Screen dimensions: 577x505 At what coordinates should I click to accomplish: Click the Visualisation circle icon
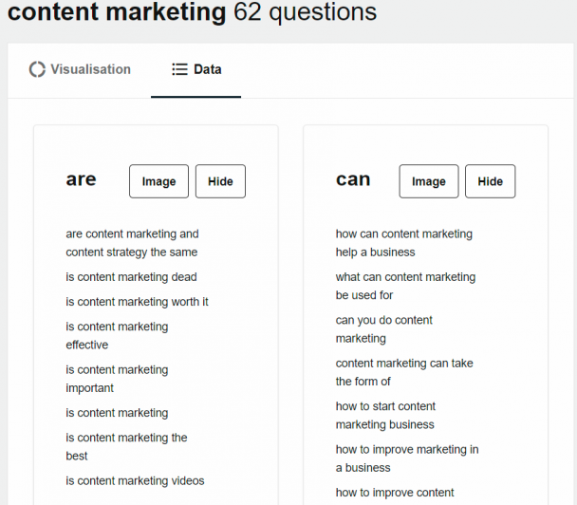click(37, 69)
